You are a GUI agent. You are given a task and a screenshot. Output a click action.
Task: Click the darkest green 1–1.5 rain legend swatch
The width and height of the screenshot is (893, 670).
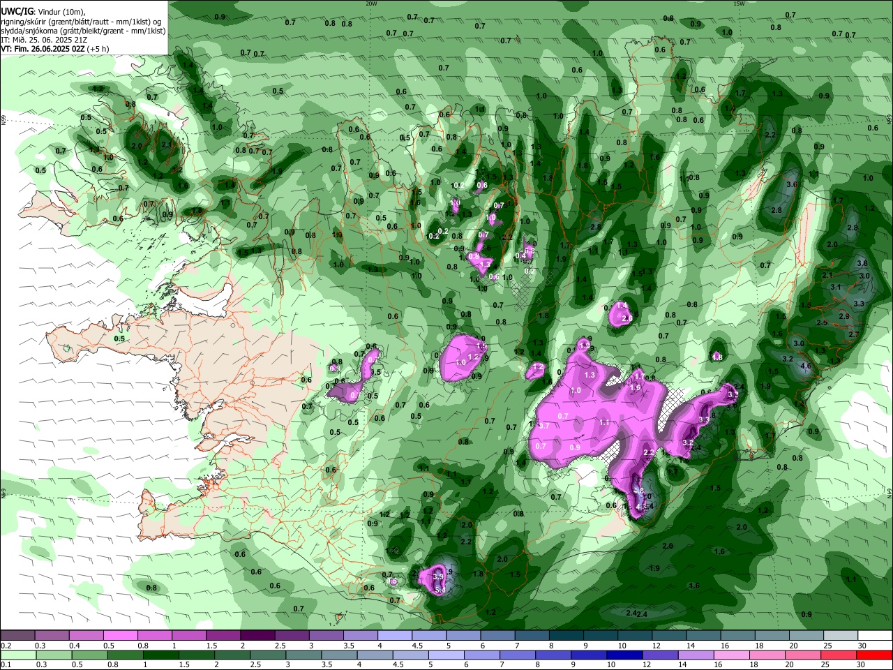160,655
